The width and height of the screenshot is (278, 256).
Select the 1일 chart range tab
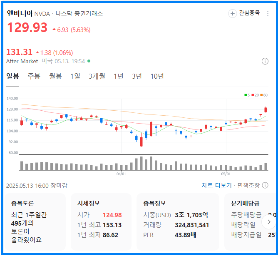tap(75, 77)
